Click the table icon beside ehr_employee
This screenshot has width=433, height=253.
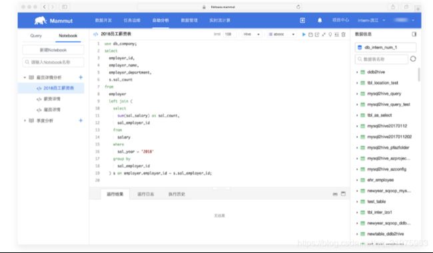(x=363, y=180)
